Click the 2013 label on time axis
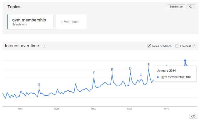This screenshot has width=200, height=123. 166,109
